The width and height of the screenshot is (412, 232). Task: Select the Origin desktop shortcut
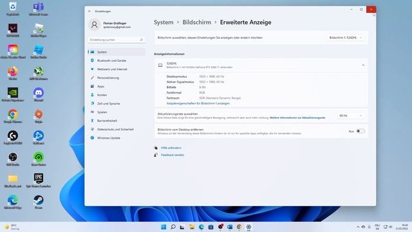click(x=39, y=116)
